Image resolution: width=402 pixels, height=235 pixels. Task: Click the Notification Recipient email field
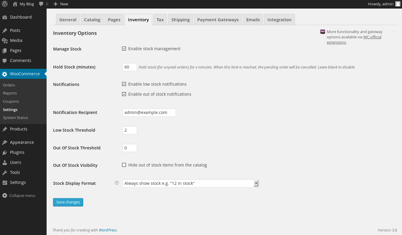pos(149,112)
